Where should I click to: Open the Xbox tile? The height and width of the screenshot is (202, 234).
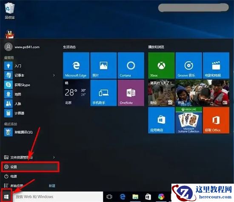click(x=161, y=65)
